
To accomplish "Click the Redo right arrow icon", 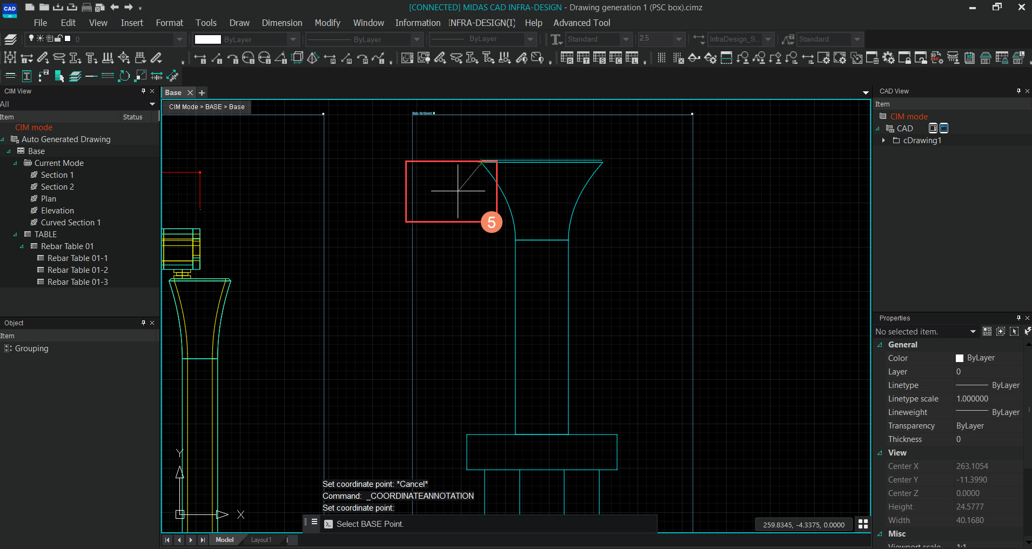I will 129,7.
